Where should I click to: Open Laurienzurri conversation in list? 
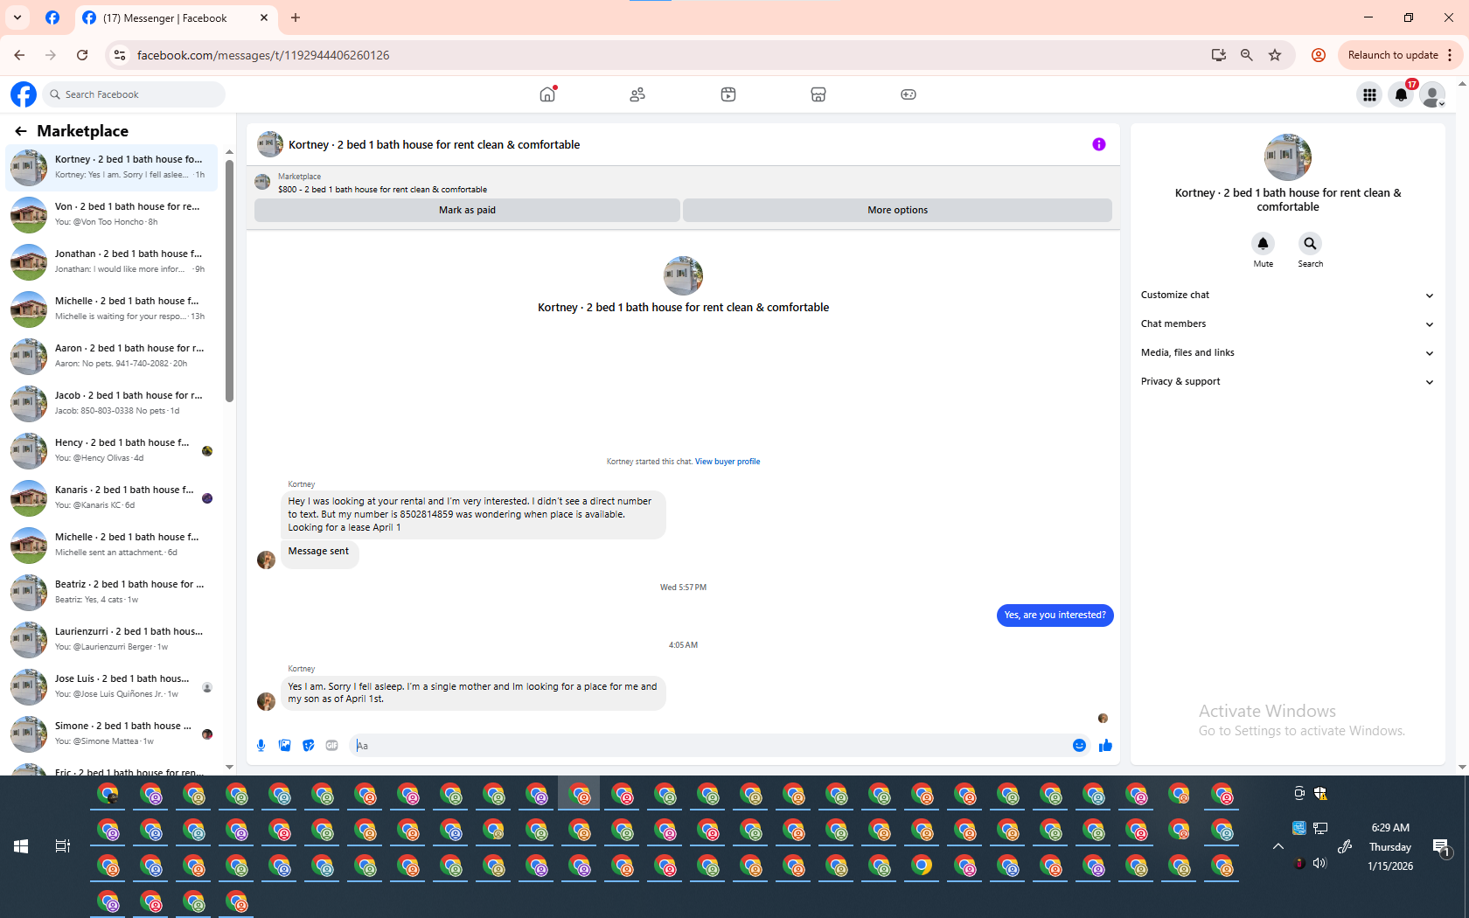(112, 640)
